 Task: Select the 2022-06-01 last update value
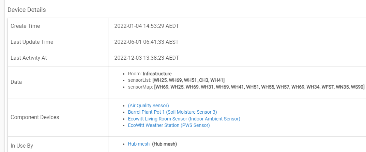146,42
